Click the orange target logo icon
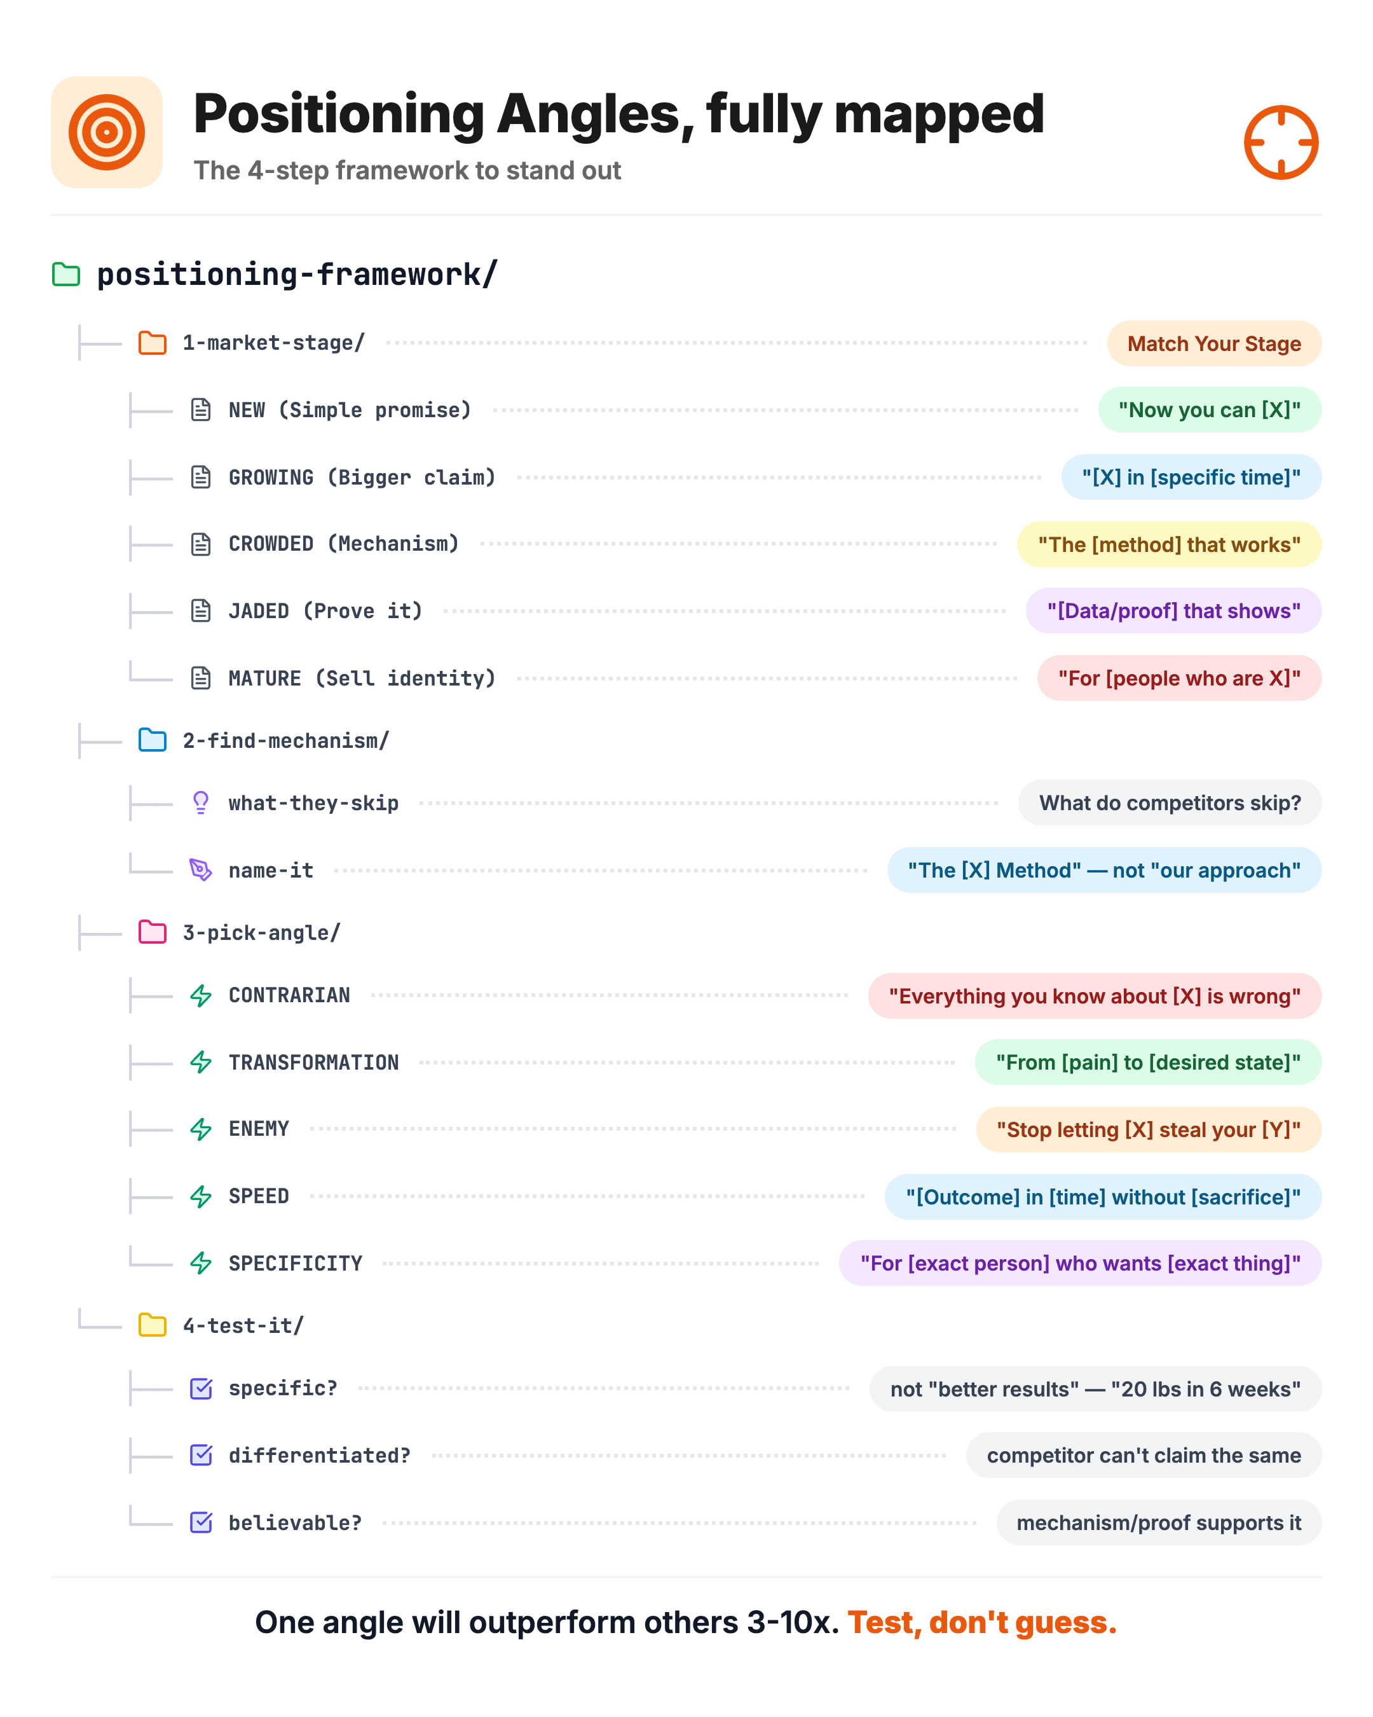 click(107, 132)
